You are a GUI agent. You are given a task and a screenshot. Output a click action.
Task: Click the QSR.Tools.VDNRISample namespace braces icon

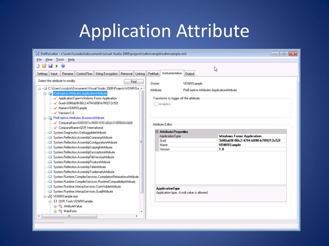pyautogui.click(x=55, y=201)
